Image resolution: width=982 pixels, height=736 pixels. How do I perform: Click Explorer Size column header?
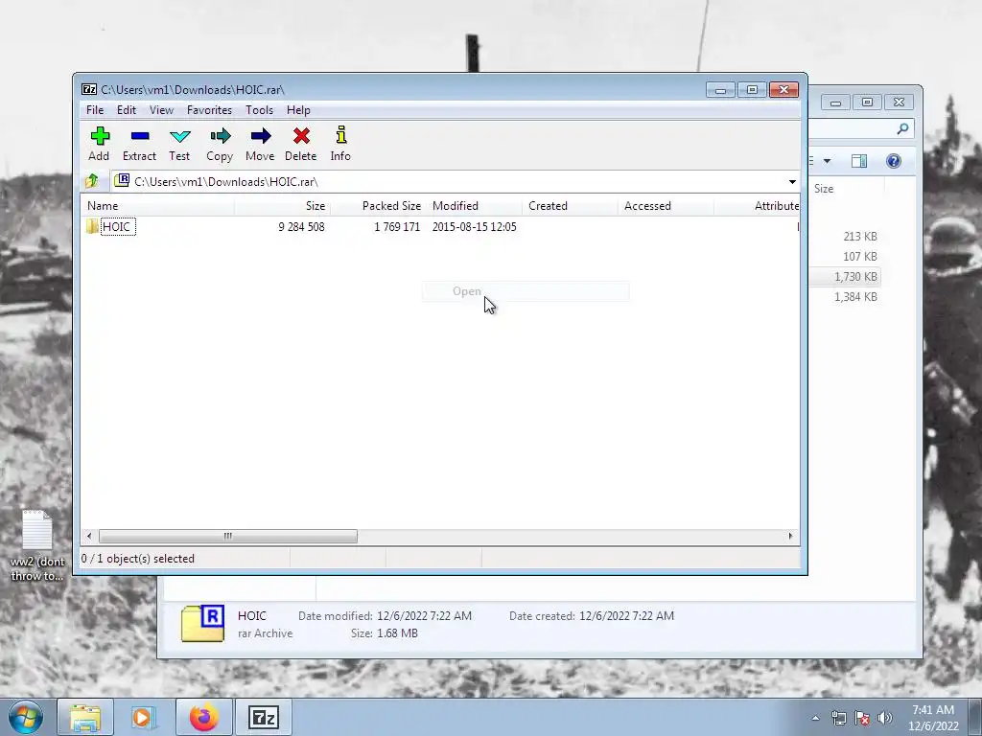click(846, 189)
